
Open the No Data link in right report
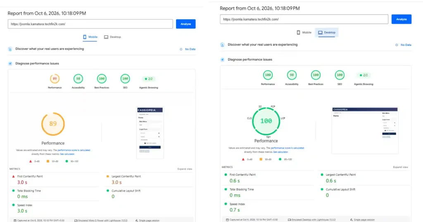pos(406,45)
